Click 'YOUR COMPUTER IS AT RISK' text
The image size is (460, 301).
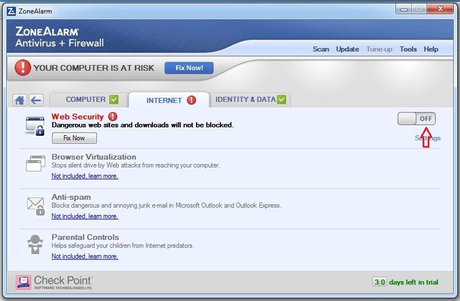coord(93,68)
